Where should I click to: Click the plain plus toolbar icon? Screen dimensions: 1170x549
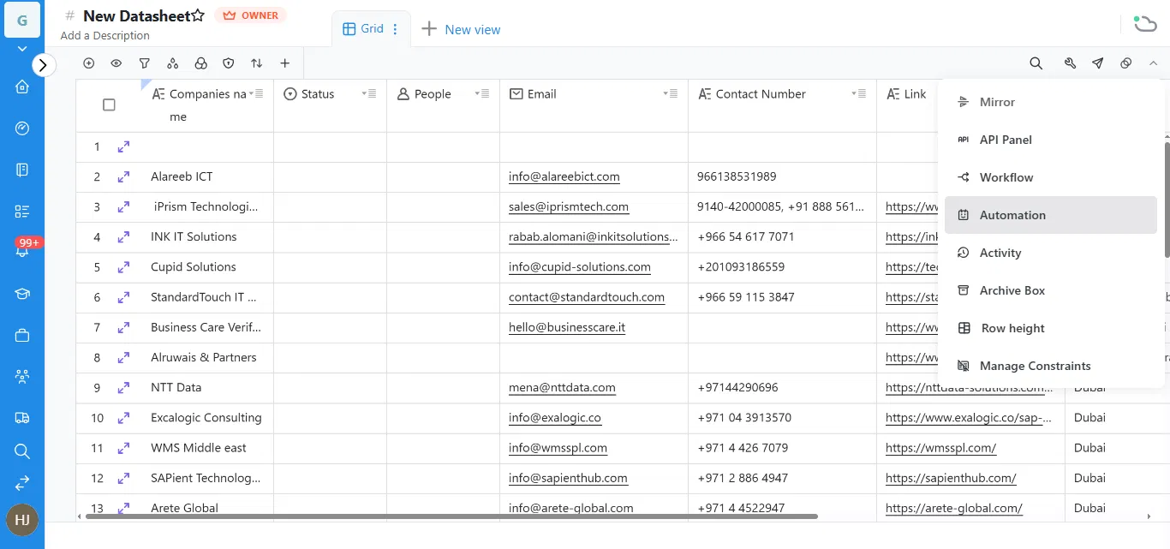point(285,63)
